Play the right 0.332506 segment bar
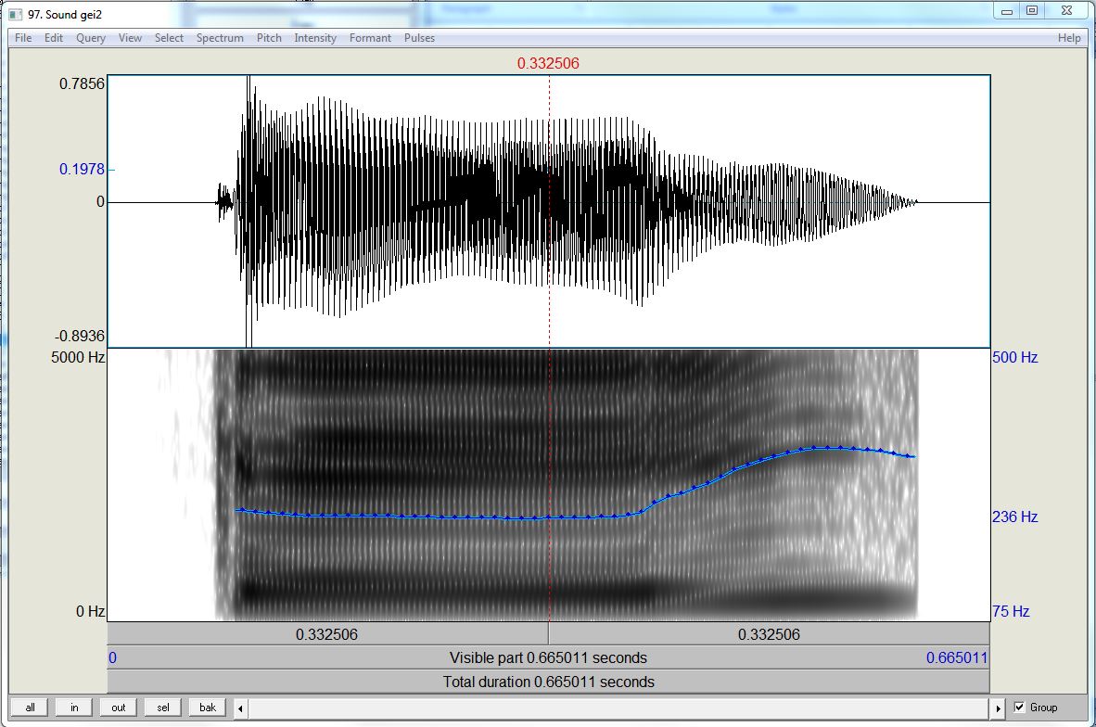 point(769,634)
